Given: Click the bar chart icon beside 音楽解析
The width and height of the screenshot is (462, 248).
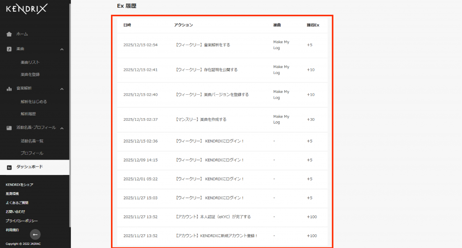Looking at the screenshot, I should coord(9,88).
